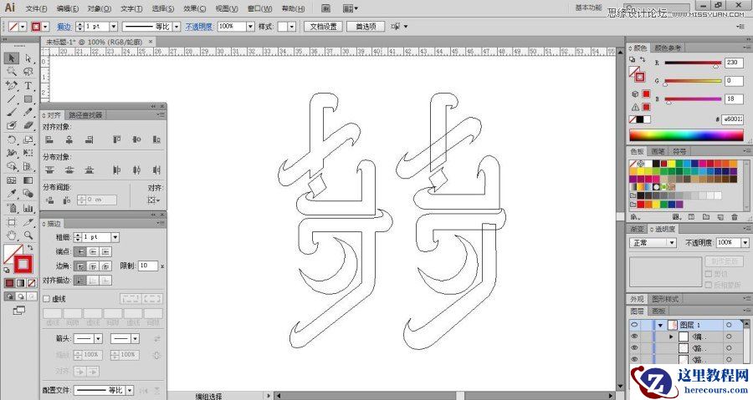The width and height of the screenshot is (753, 400).
Task: Click target circle of 图层 1
Action: 729,326
